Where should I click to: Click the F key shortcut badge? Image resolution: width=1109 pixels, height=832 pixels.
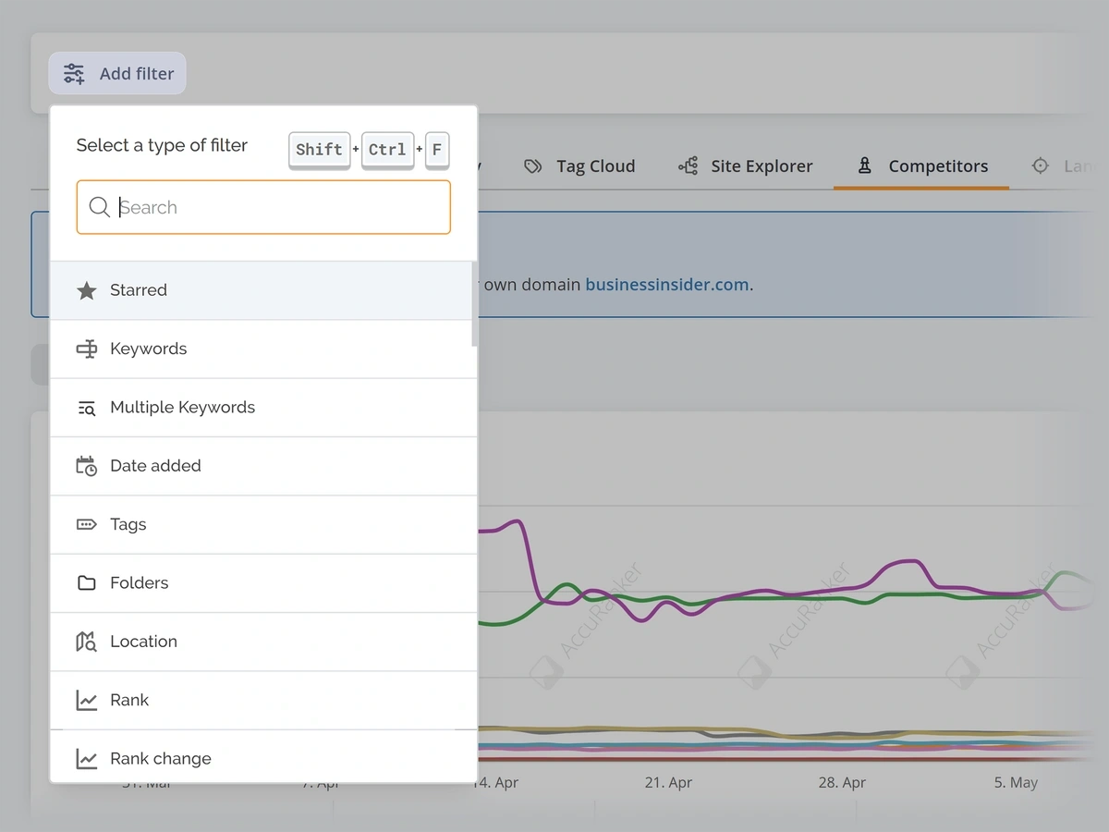click(437, 150)
